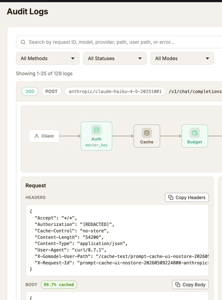
Task: Open the All Methods dropdown
Action: (48, 58)
